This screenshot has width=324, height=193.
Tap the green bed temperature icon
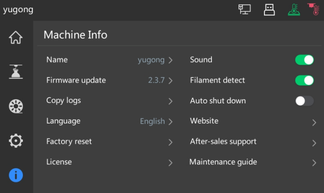pyautogui.click(x=294, y=10)
